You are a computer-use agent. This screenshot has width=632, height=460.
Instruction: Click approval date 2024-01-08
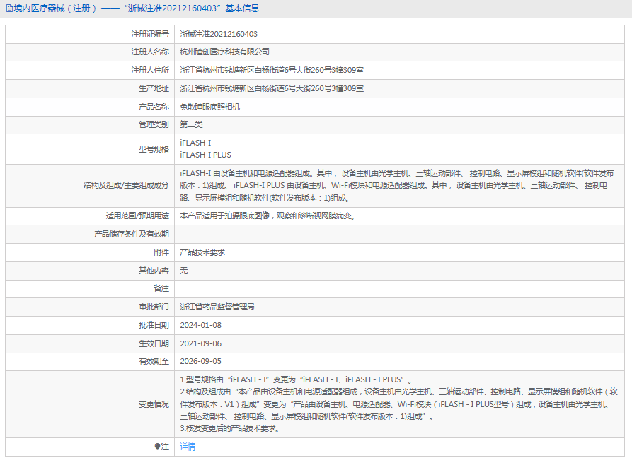click(x=200, y=325)
